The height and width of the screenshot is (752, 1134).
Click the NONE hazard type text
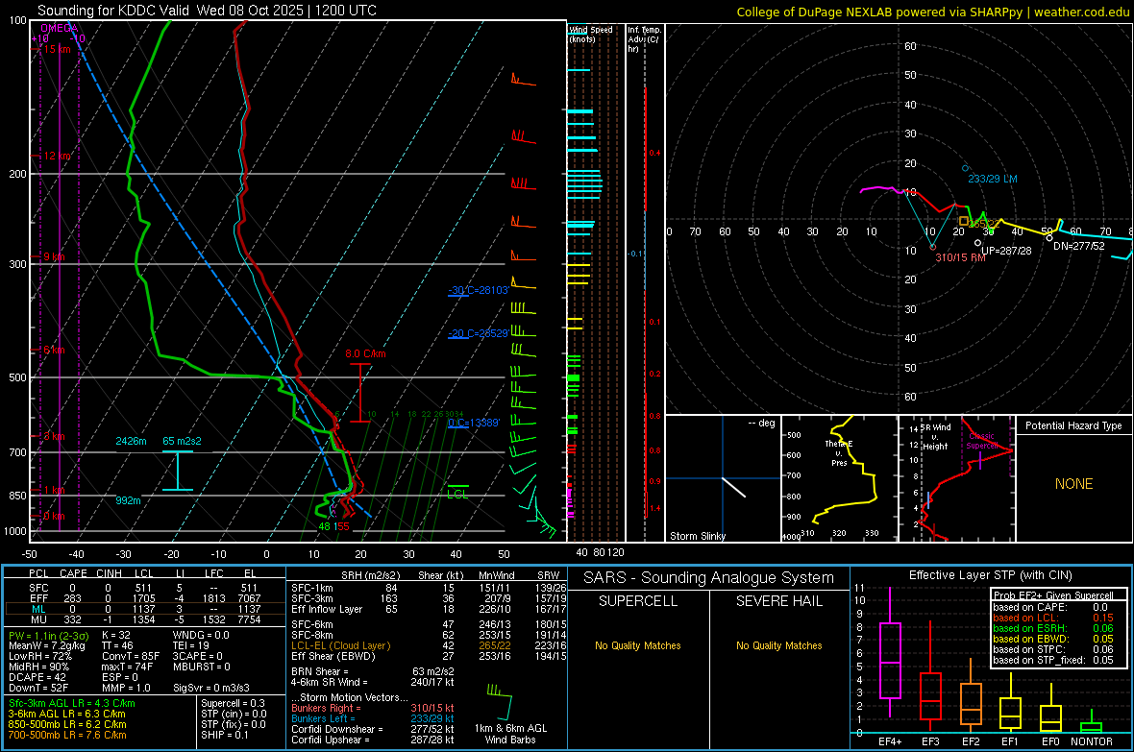pyautogui.click(x=1073, y=484)
